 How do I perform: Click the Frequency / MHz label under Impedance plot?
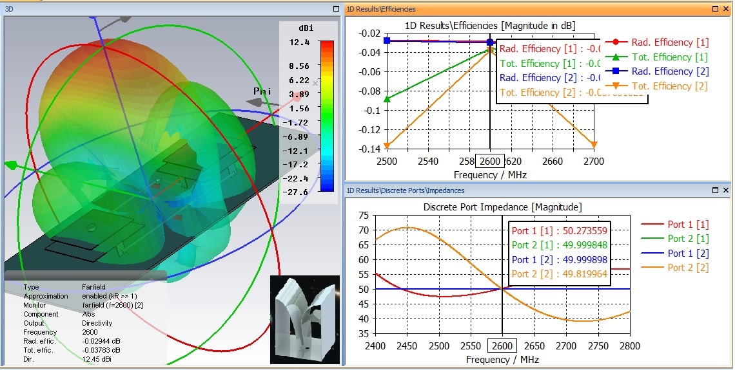pos(502,360)
